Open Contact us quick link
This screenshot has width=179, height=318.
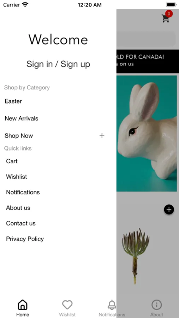(x=21, y=223)
